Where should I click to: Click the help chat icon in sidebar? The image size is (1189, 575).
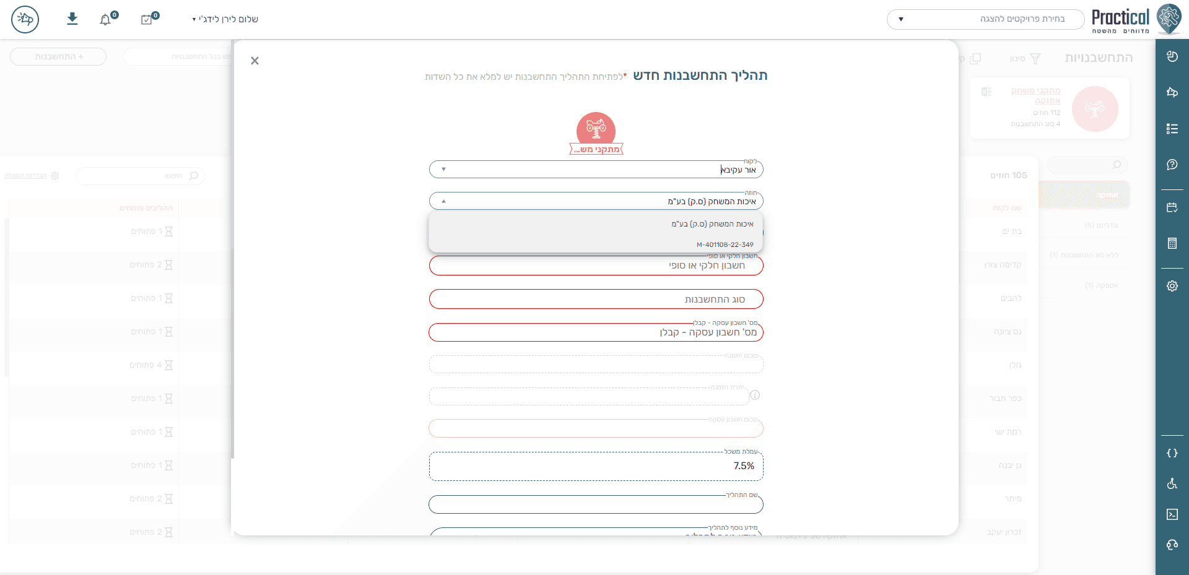click(1172, 165)
